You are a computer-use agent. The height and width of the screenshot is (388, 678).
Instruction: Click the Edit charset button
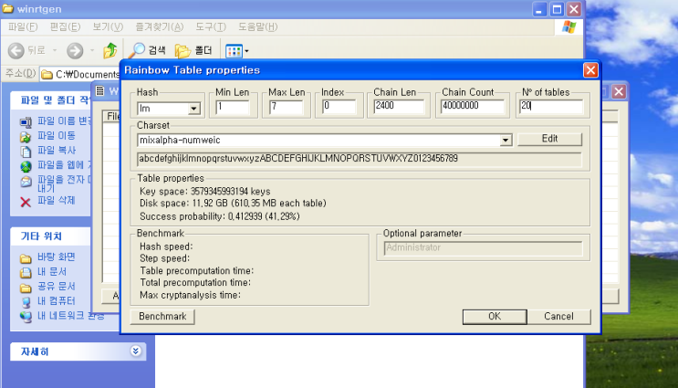coord(549,139)
